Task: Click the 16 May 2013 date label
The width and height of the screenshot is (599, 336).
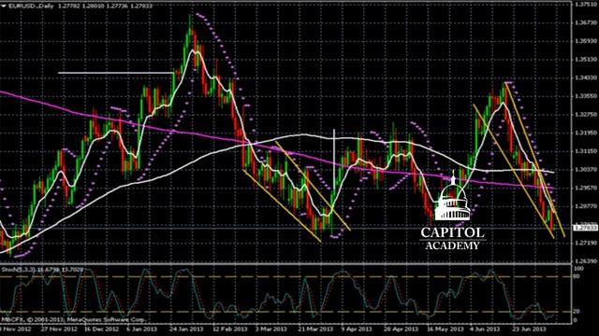Action: 445,329
